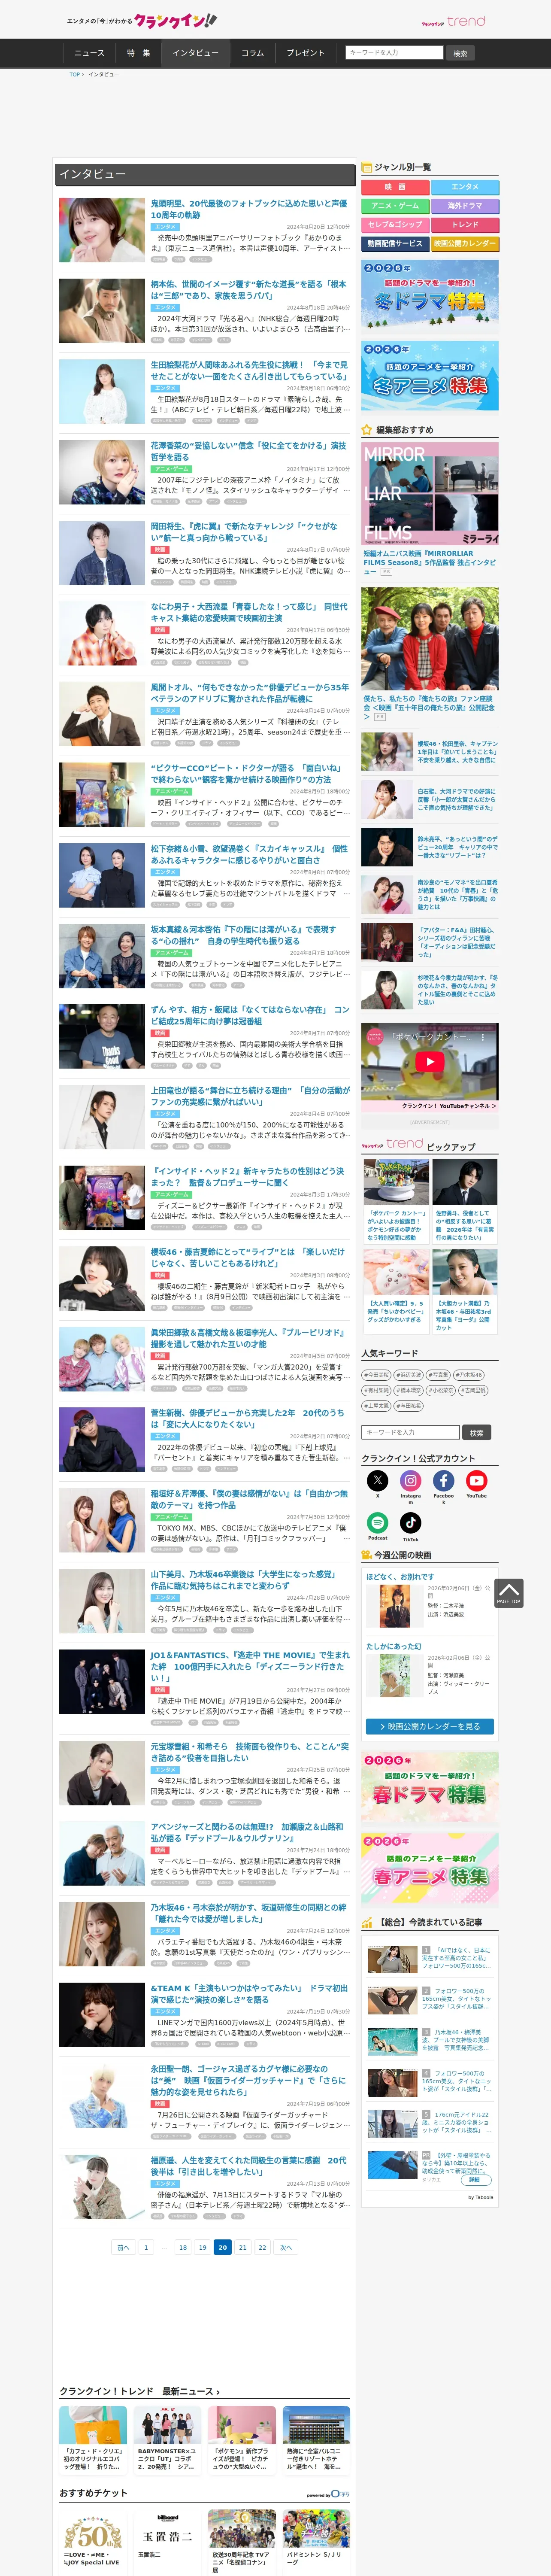Image resolution: width=551 pixels, height=2576 pixels.
Task: Open the たしかにあった幻 movie title
Action: point(393,1646)
